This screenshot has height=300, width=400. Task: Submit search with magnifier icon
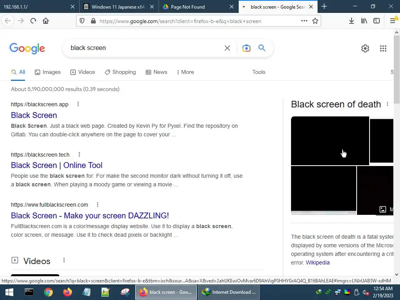click(x=262, y=48)
